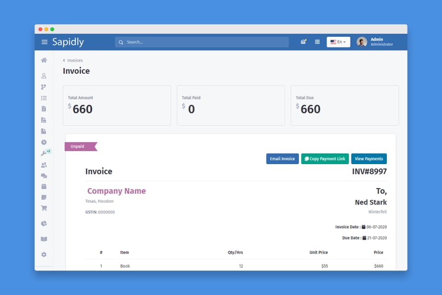This screenshot has width=442, height=295.
Task: Open the user profile sidebar icon
Action: [44, 76]
